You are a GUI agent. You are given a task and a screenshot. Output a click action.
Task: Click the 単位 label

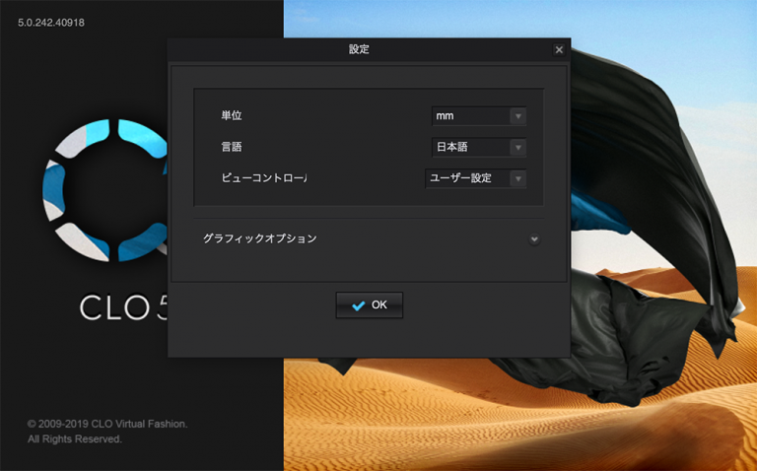point(232,116)
